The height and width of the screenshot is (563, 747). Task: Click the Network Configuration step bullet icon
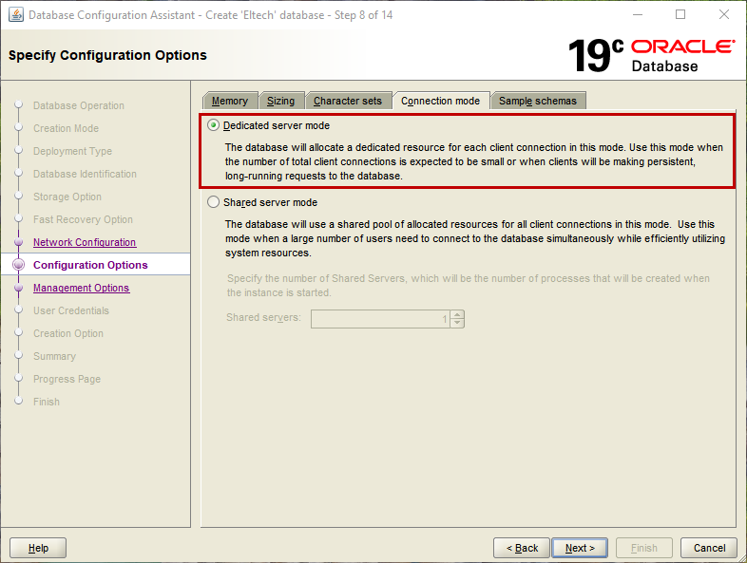(19, 242)
